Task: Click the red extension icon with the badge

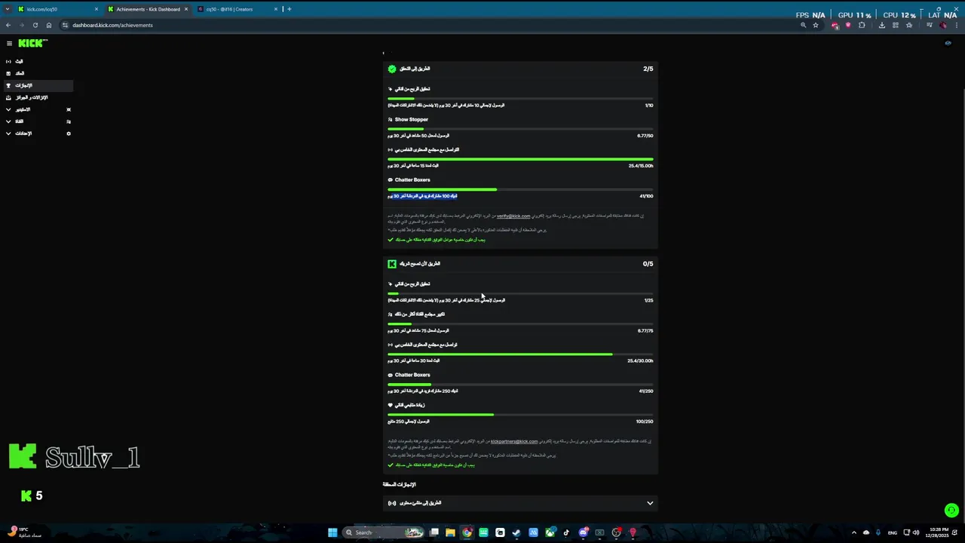Action: pyautogui.click(x=835, y=25)
